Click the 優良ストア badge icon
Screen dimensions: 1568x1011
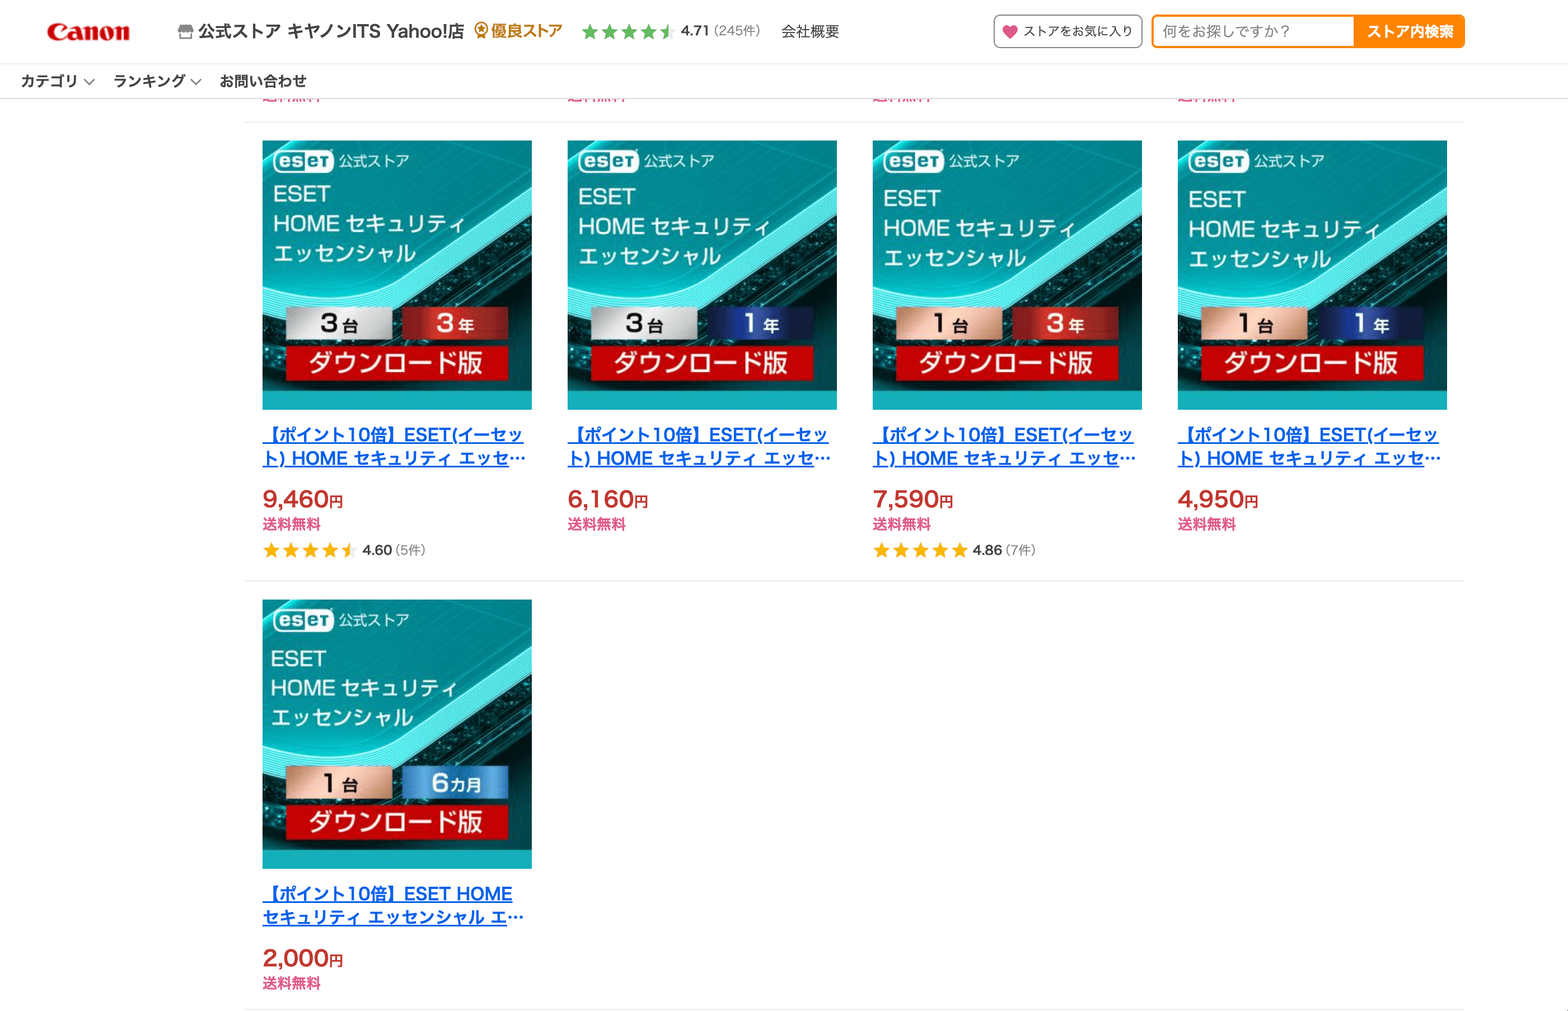pyautogui.click(x=481, y=30)
